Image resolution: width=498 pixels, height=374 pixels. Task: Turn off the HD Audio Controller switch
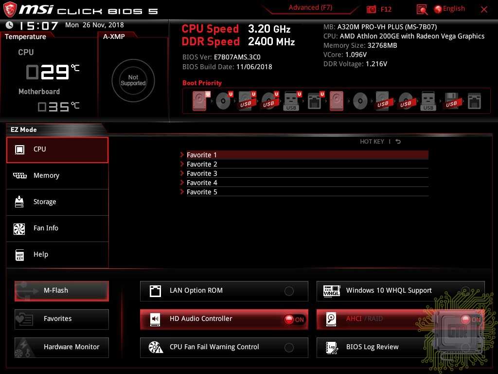294,319
